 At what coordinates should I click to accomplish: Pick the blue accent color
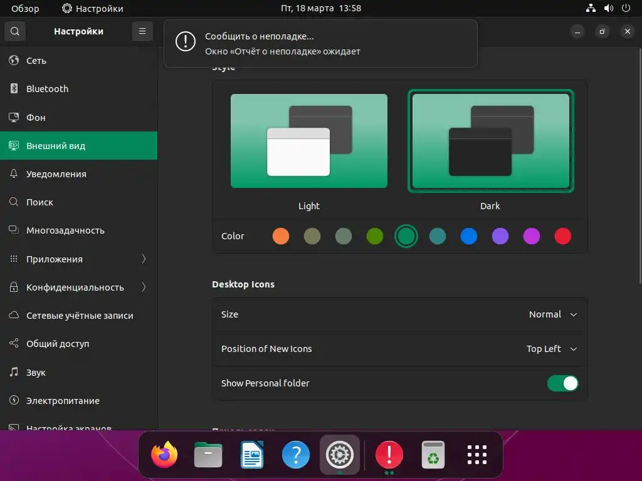(x=469, y=236)
